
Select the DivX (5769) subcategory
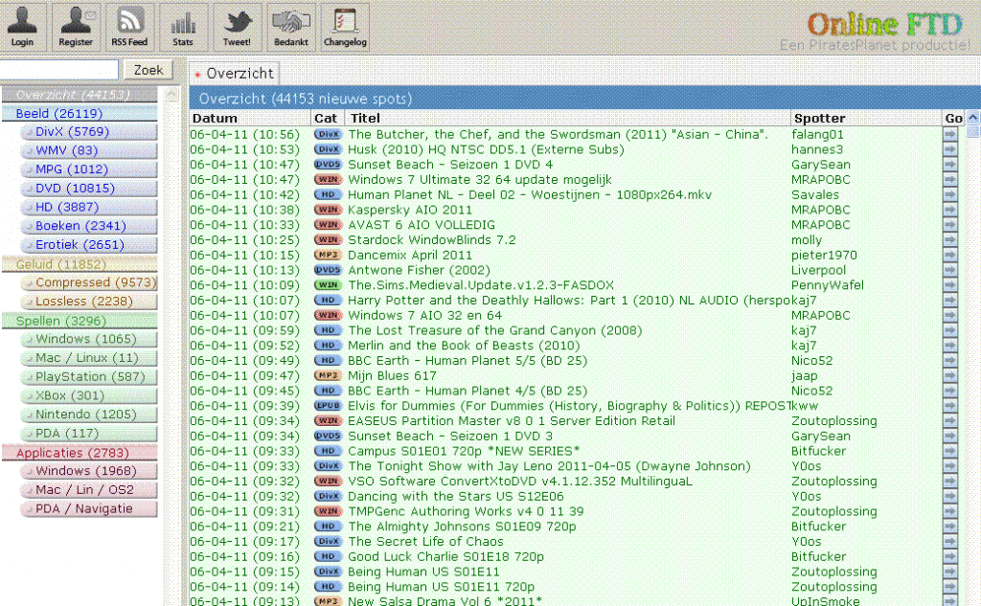88,132
